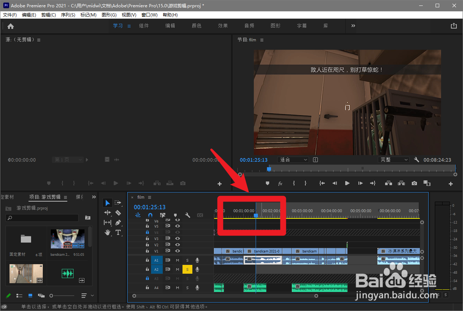Toggle snapping magnet in timeline
Viewport: 463px width, 311px height.
click(150, 216)
